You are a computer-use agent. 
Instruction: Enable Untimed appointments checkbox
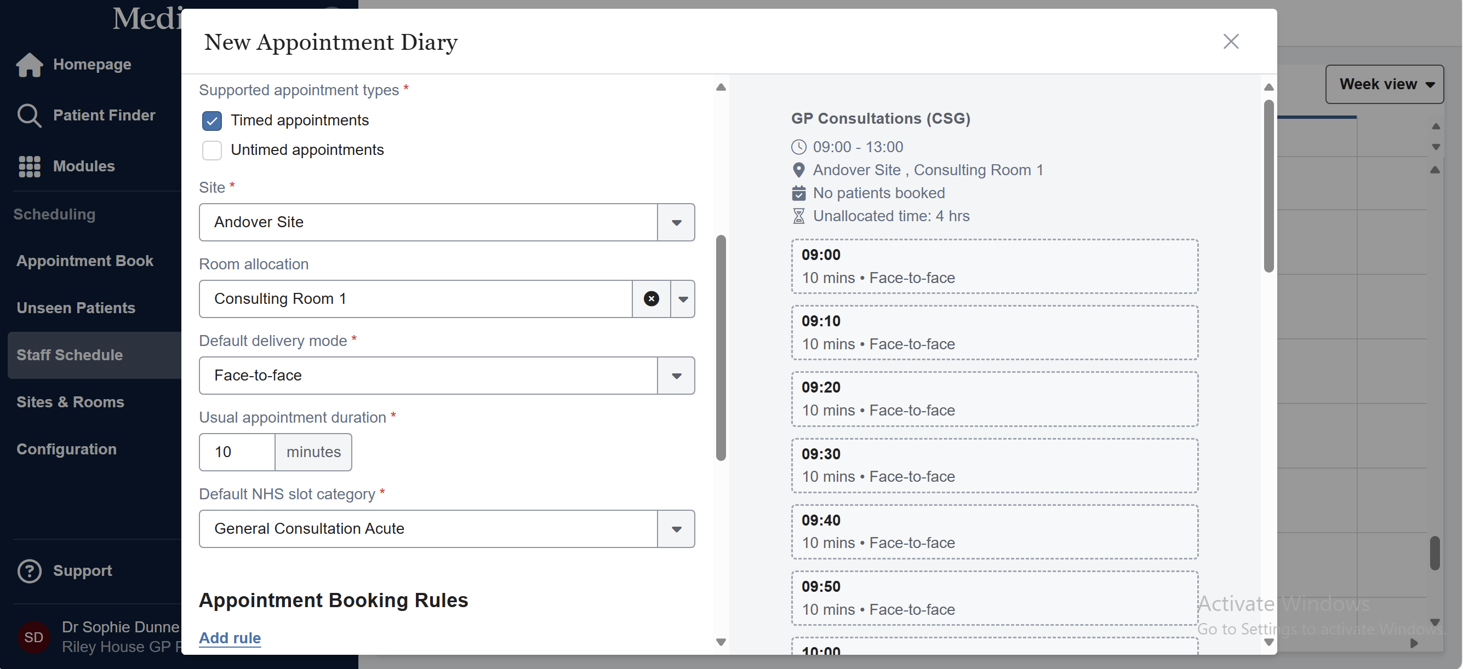point(212,151)
